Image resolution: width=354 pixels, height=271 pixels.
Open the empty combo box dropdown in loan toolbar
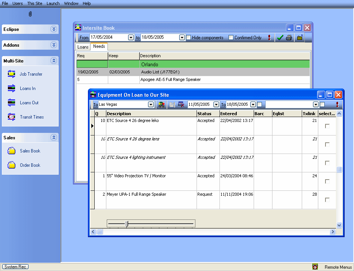coord(316,105)
